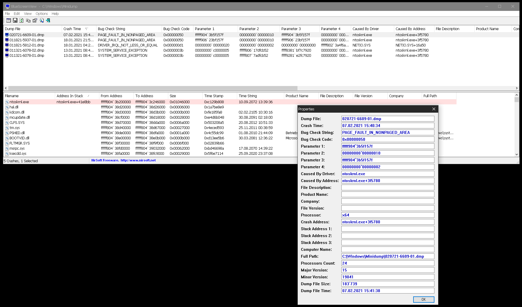Click the Dump File field in Properties

[388, 119]
